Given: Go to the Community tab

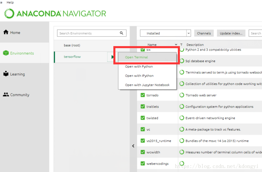Looking at the screenshot, I should click(x=25, y=95).
